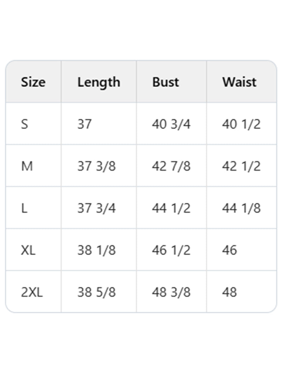Screen dimensions: 284x373
Task: Click the S waist value 40 1/2
Action: pos(241,124)
